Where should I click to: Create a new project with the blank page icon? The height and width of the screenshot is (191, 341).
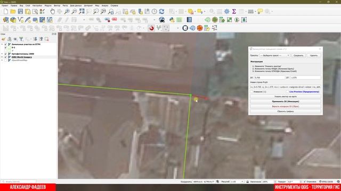(x=6, y=12)
